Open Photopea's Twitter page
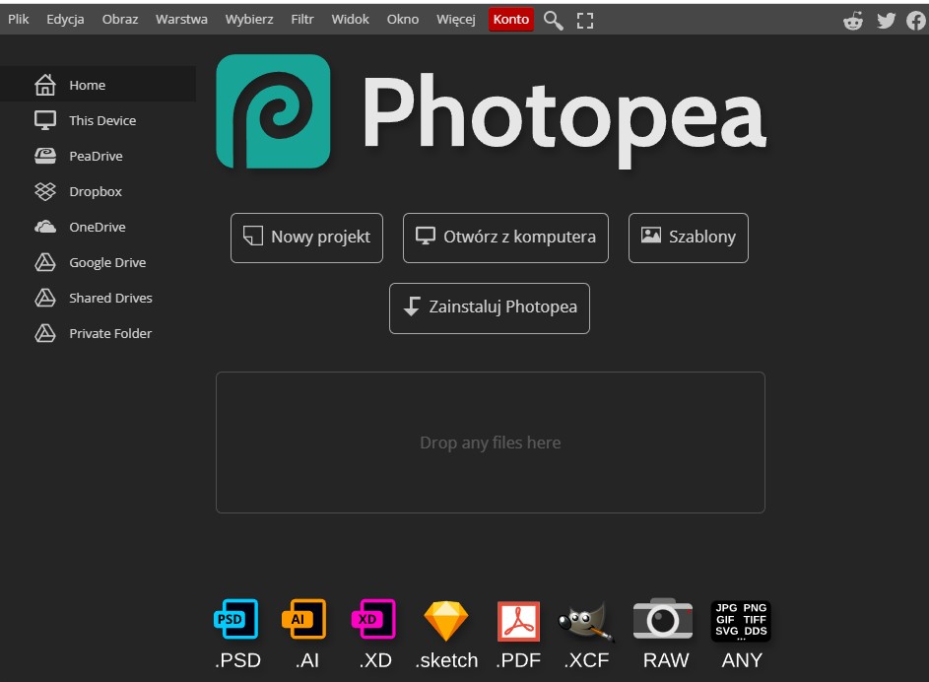The image size is (929, 682). tap(886, 20)
